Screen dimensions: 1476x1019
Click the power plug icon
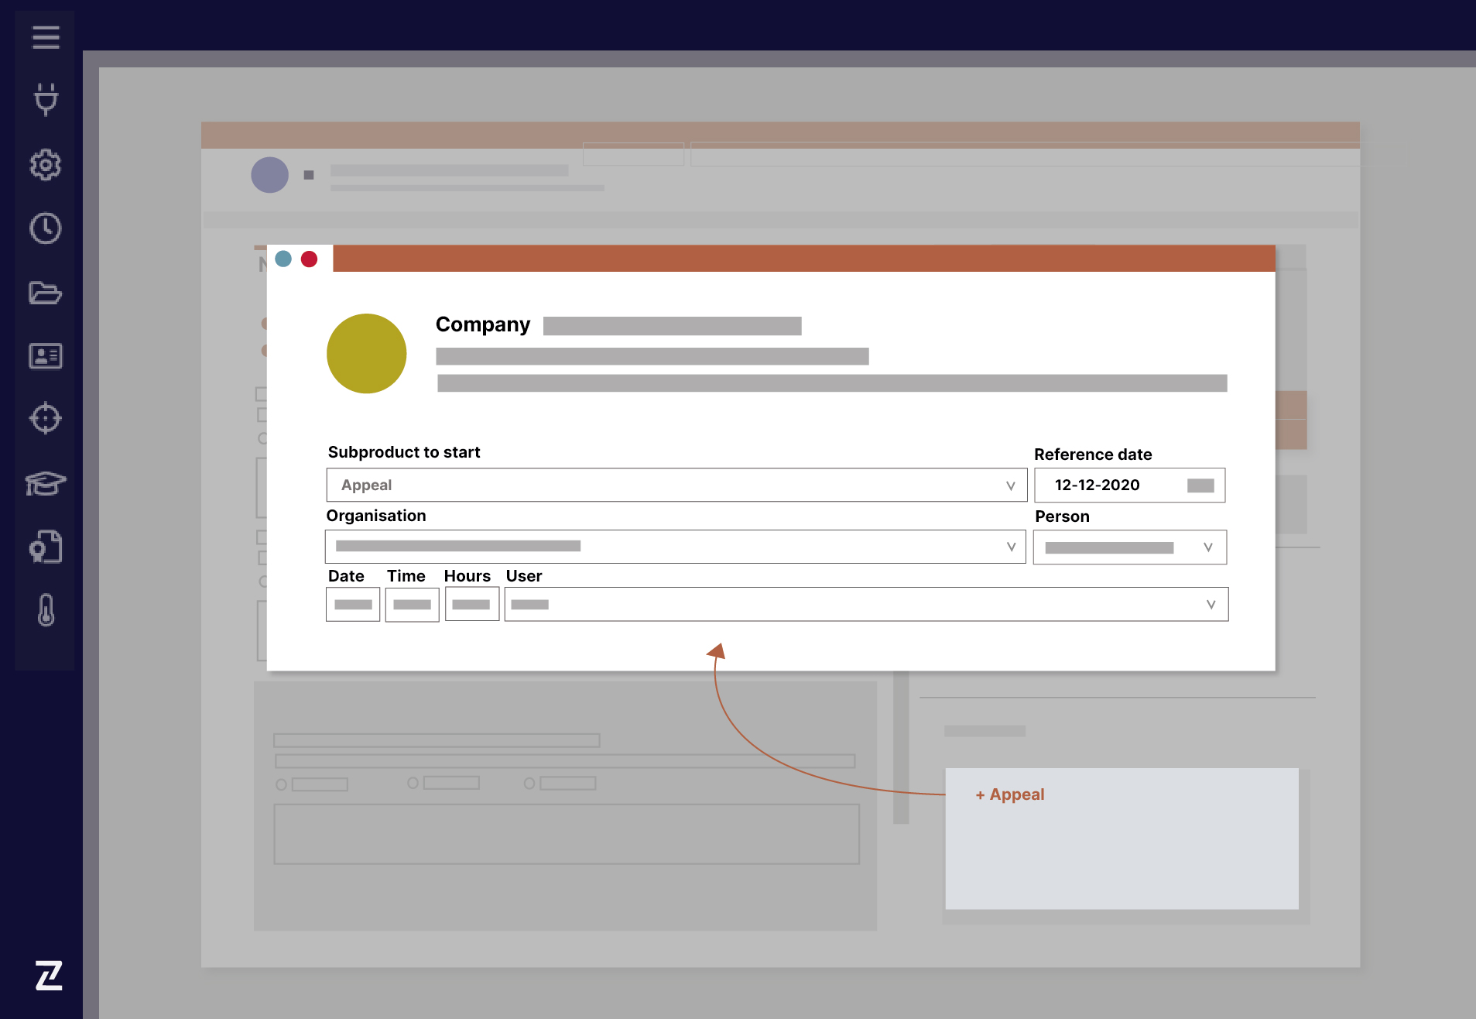tap(46, 99)
